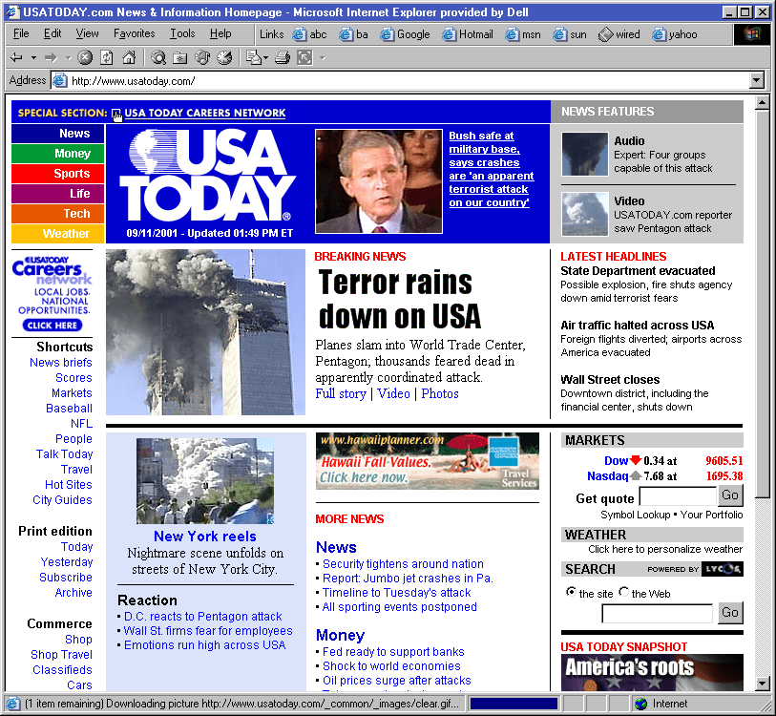The width and height of the screenshot is (776, 716).
Task: Open the wired link shortcut
Action: (619, 34)
